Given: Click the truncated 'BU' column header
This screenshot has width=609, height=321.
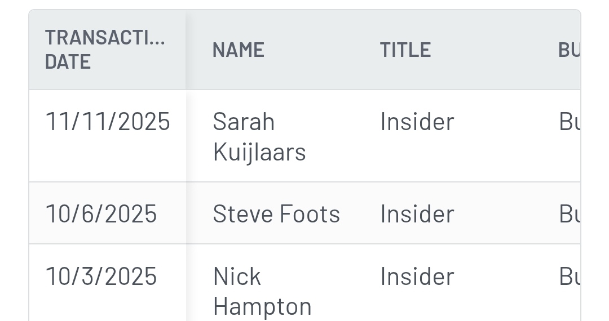Looking at the screenshot, I should point(568,50).
